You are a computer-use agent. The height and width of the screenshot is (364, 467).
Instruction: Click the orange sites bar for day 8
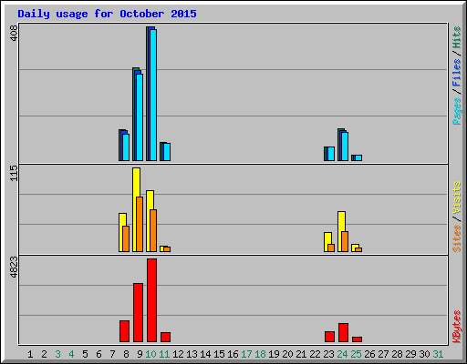point(126,238)
